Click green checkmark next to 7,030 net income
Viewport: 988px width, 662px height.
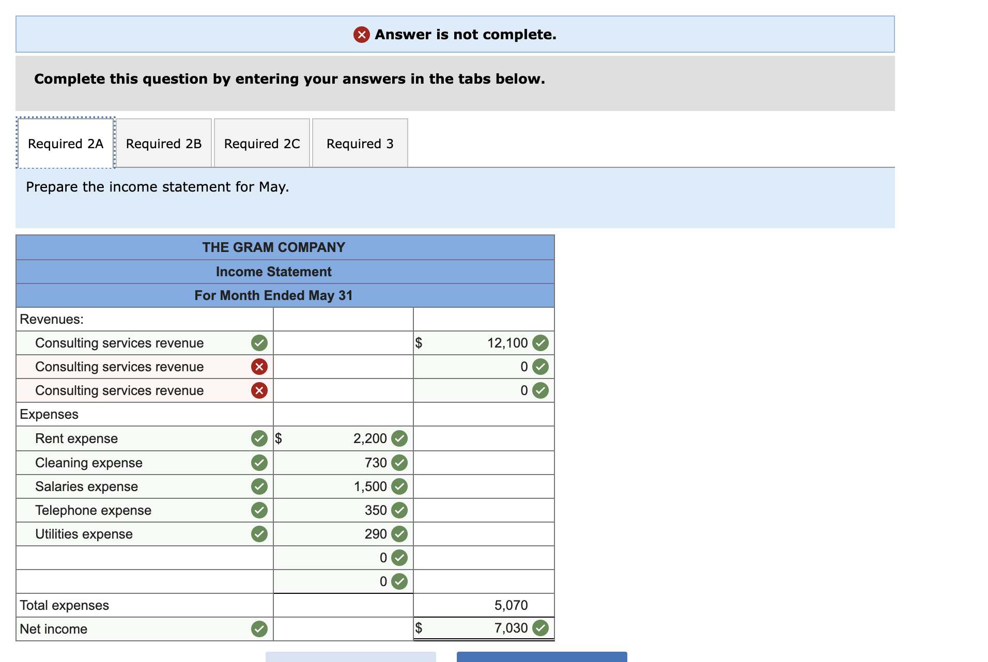click(541, 628)
